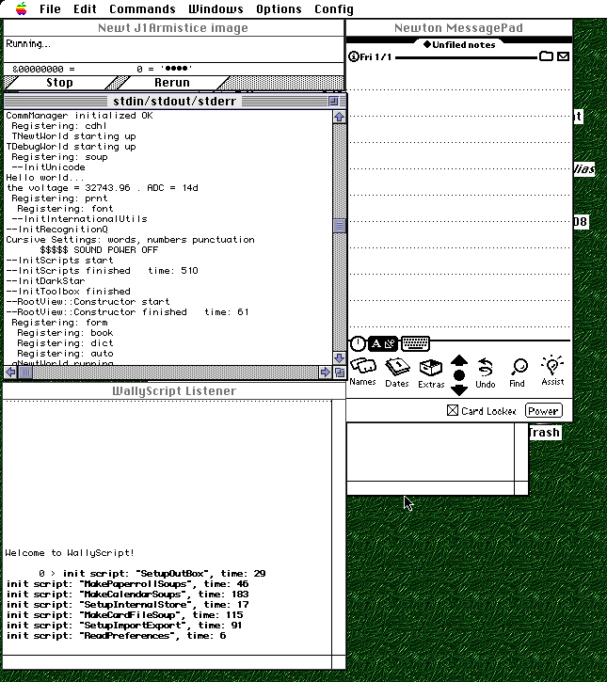Click the Rerun button
The height and width of the screenshot is (682, 607).
click(172, 83)
